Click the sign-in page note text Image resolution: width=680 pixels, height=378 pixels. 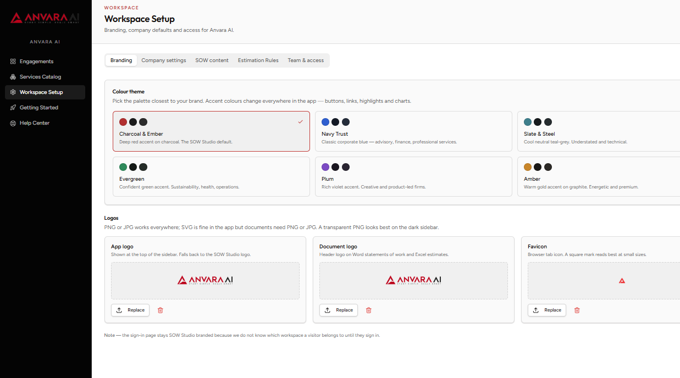point(242,335)
